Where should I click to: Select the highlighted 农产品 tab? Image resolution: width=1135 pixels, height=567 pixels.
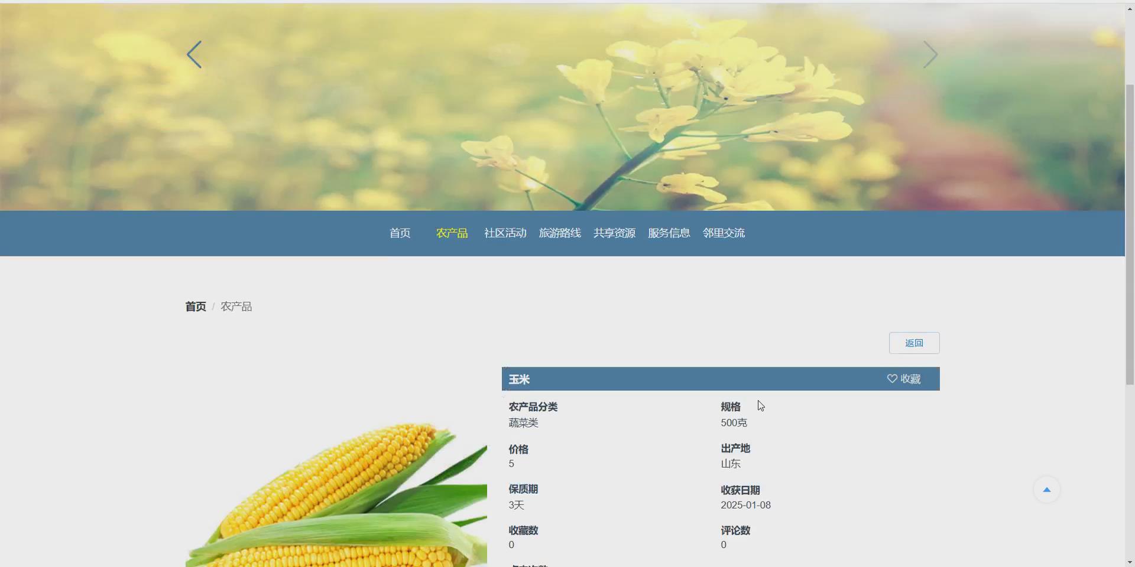(452, 233)
